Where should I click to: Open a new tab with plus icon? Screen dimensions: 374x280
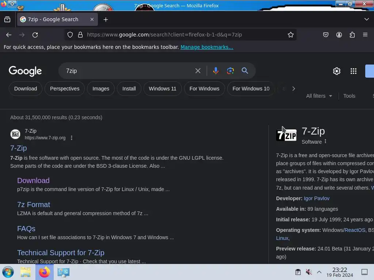coord(106,20)
